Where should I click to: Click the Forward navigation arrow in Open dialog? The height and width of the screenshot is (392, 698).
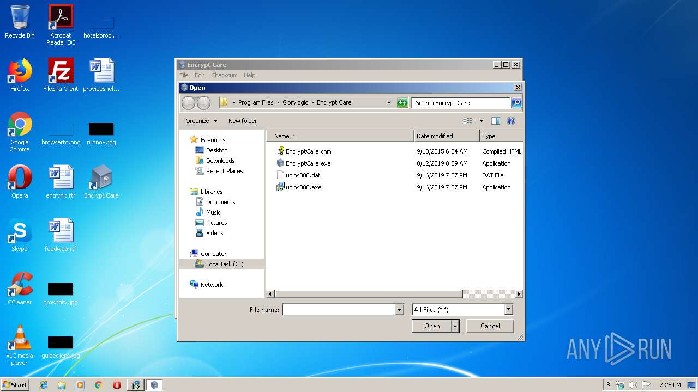(x=203, y=103)
